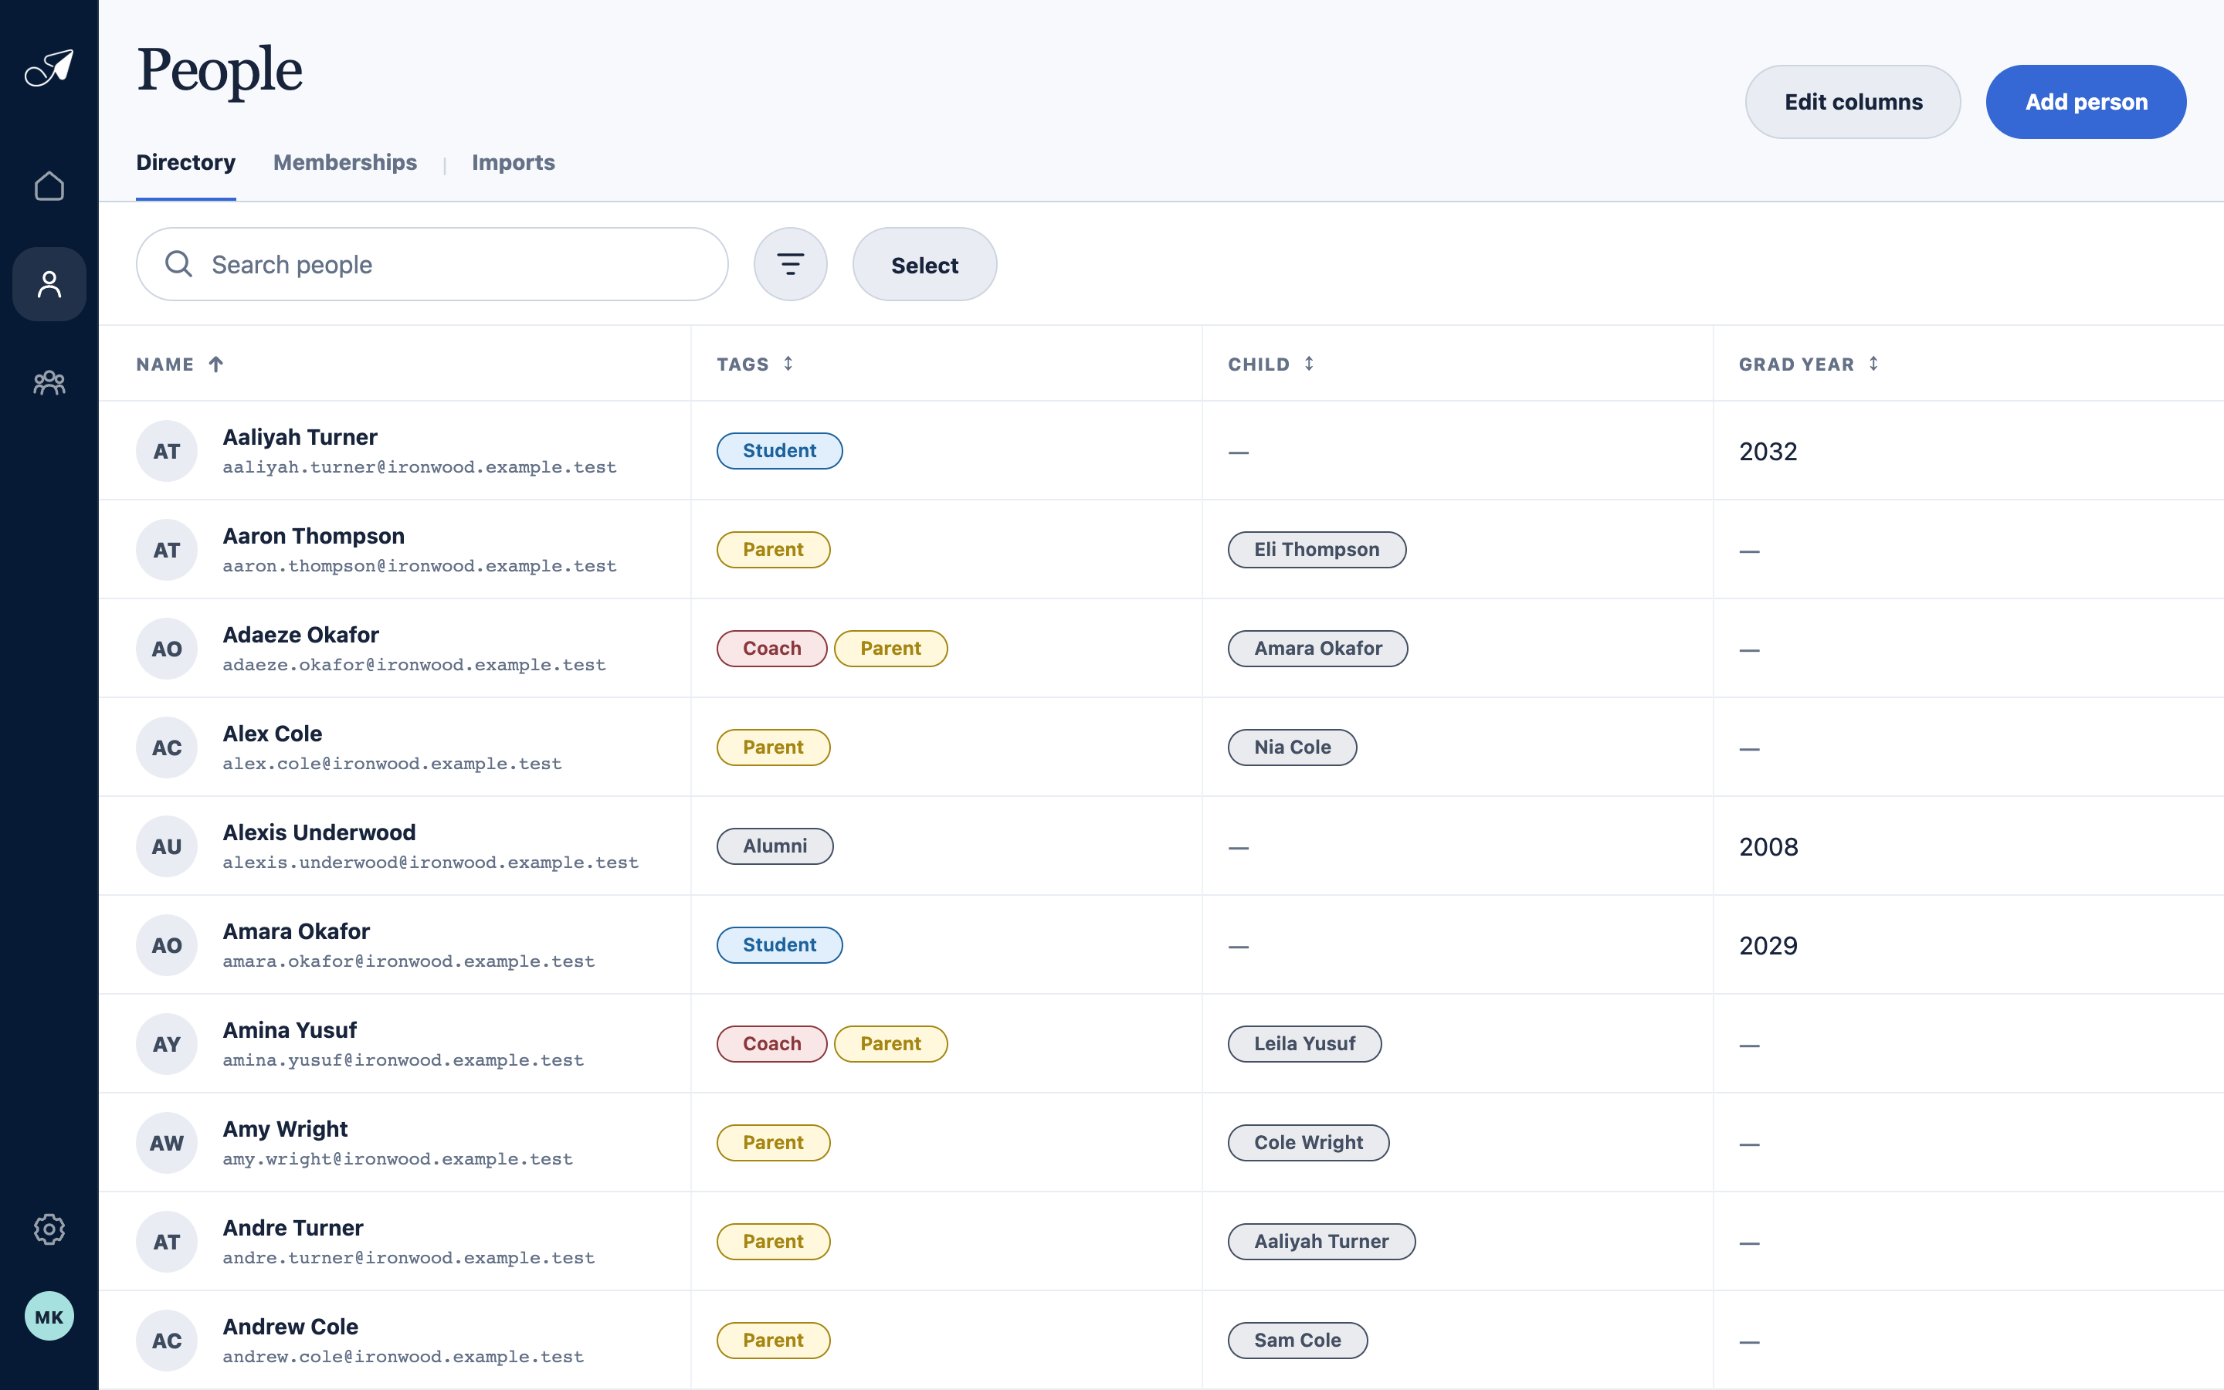2224x1390 pixels.
Task: Open Alexis Underwood's name
Action: pyautogui.click(x=319, y=832)
